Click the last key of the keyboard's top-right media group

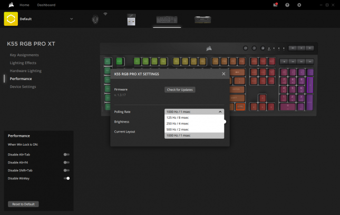310,48
